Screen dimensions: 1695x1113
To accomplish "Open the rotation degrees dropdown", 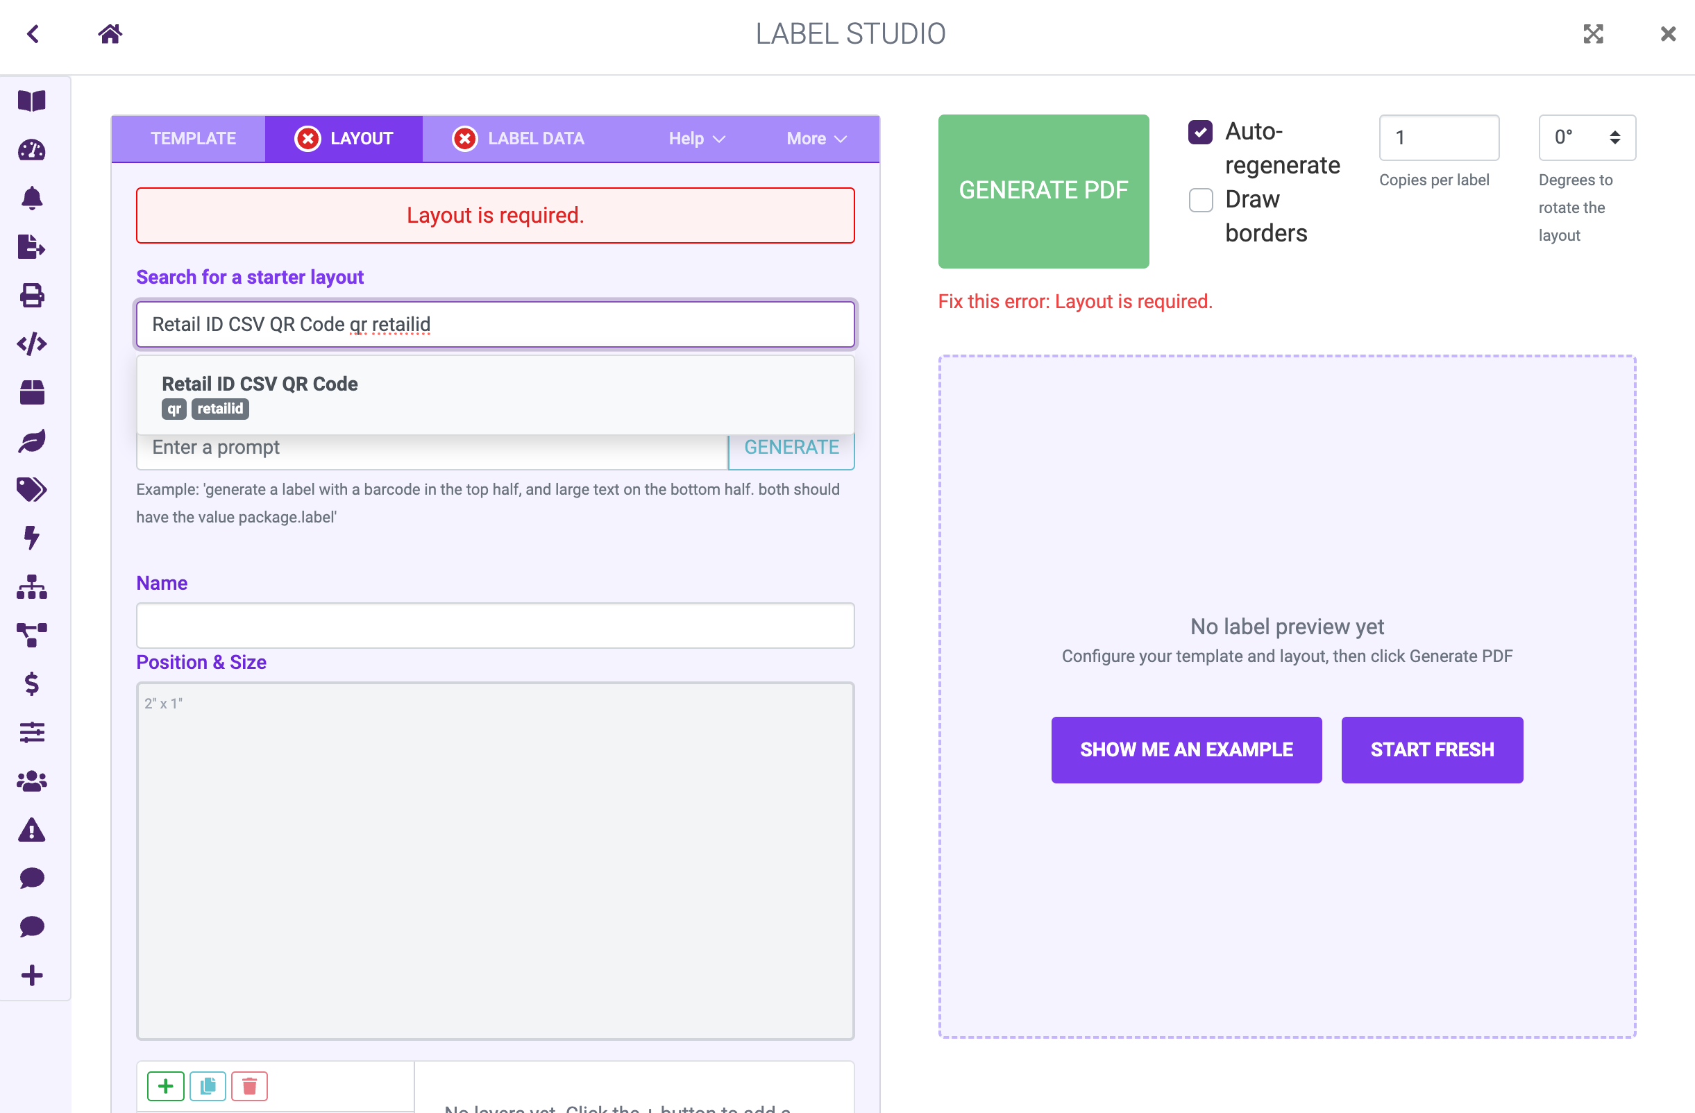I will [x=1586, y=137].
